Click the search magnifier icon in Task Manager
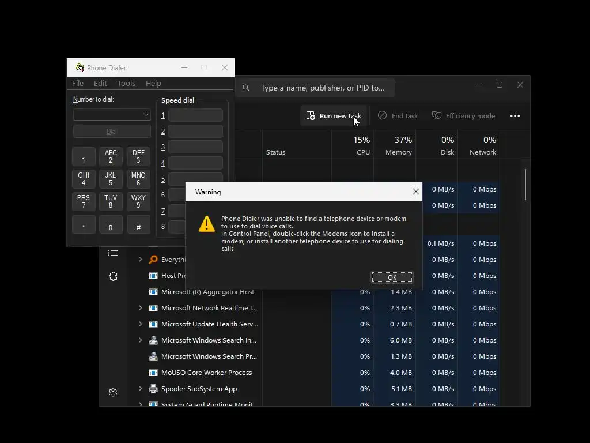The height and width of the screenshot is (443, 590). [246, 88]
